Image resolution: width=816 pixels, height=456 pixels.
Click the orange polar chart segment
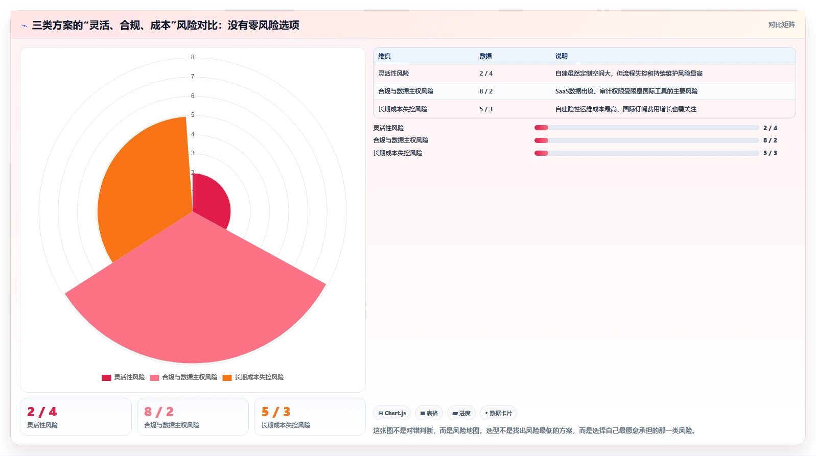coord(146,189)
